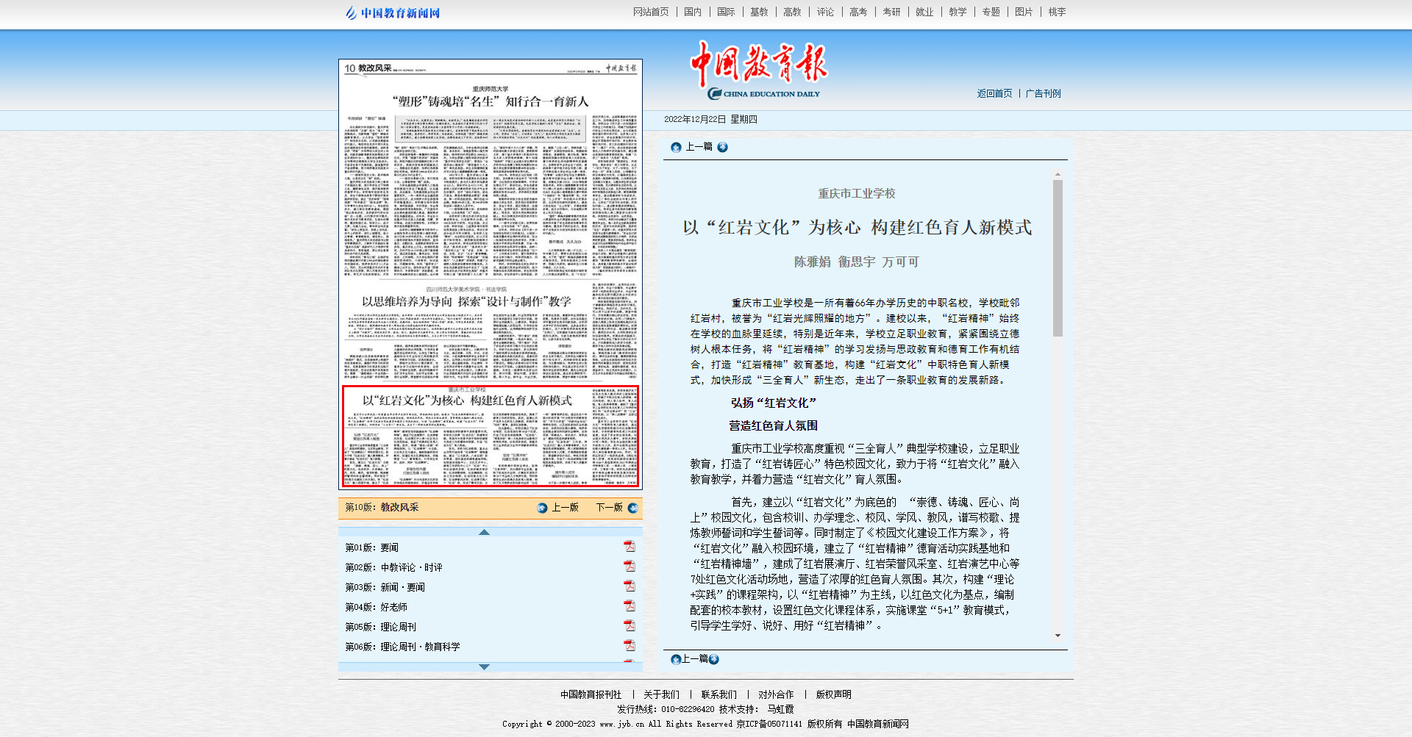Screen dimensions: 1412x737
Task: Open PDF of 第01版：要闻 via PDF icon
Action: [630, 546]
